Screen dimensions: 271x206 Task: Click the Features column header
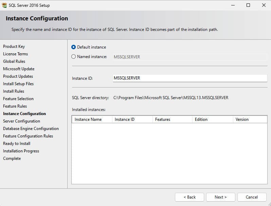[172, 119]
